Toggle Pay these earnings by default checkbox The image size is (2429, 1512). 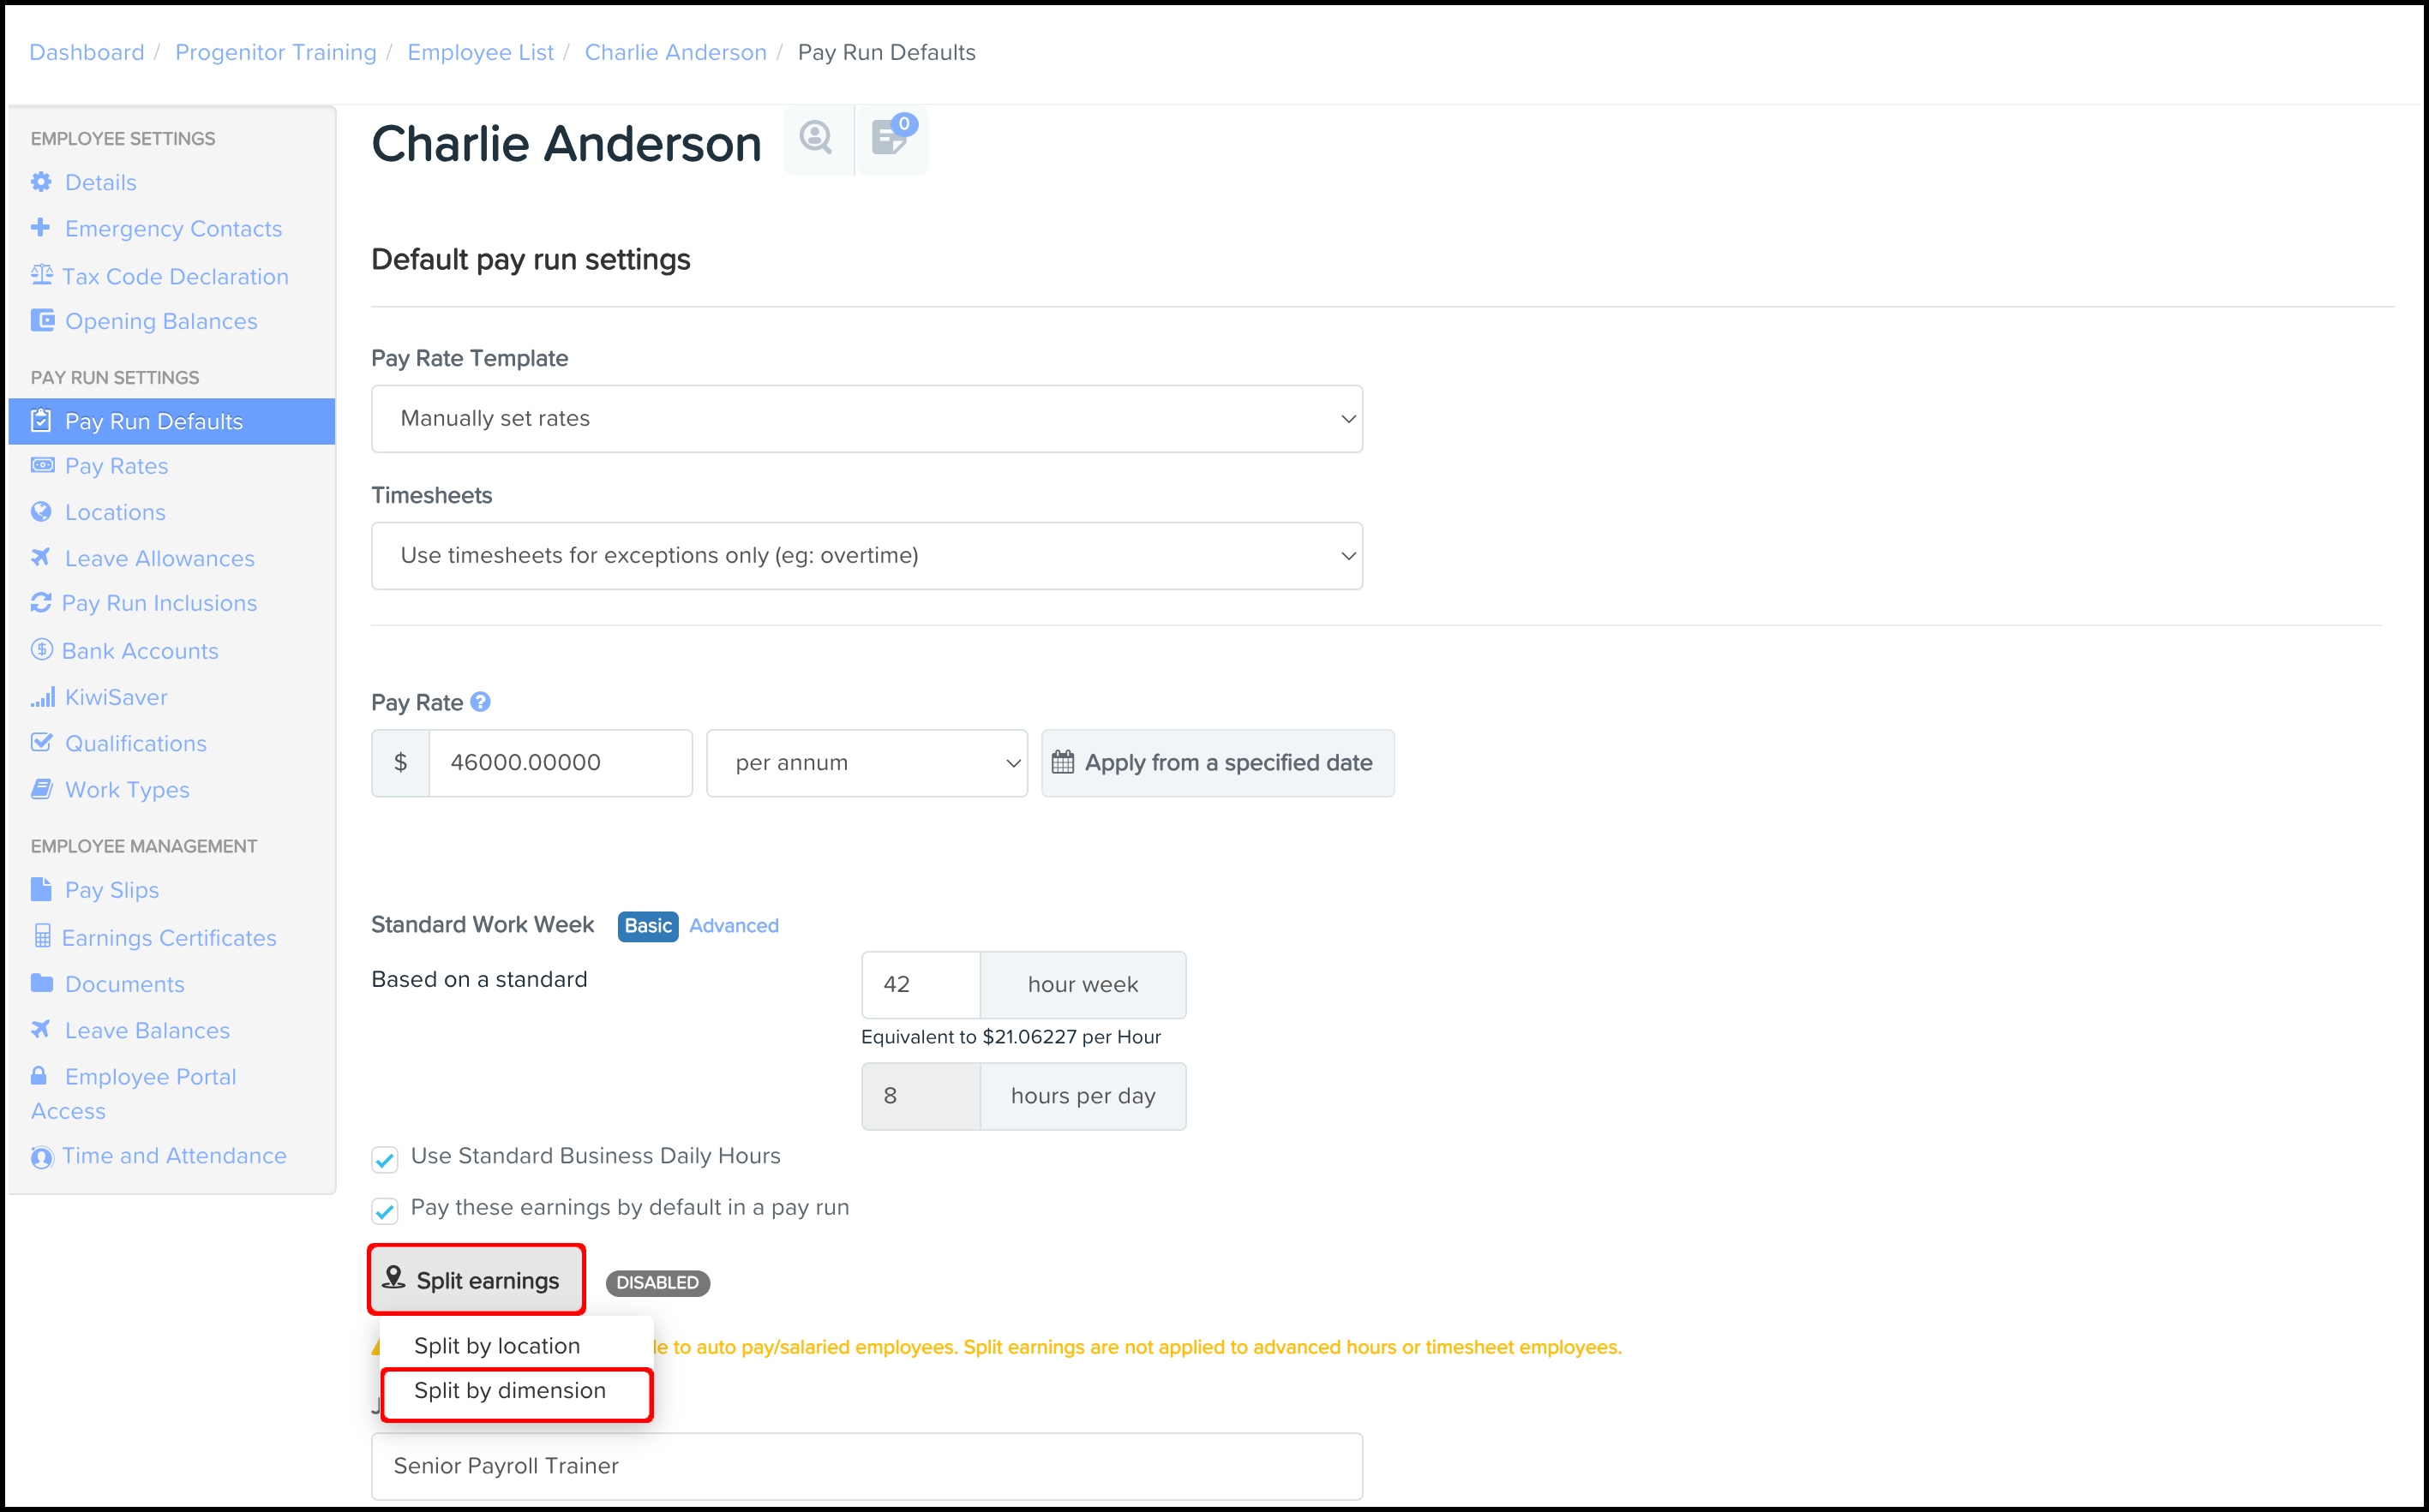pyautogui.click(x=385, y=1210)
